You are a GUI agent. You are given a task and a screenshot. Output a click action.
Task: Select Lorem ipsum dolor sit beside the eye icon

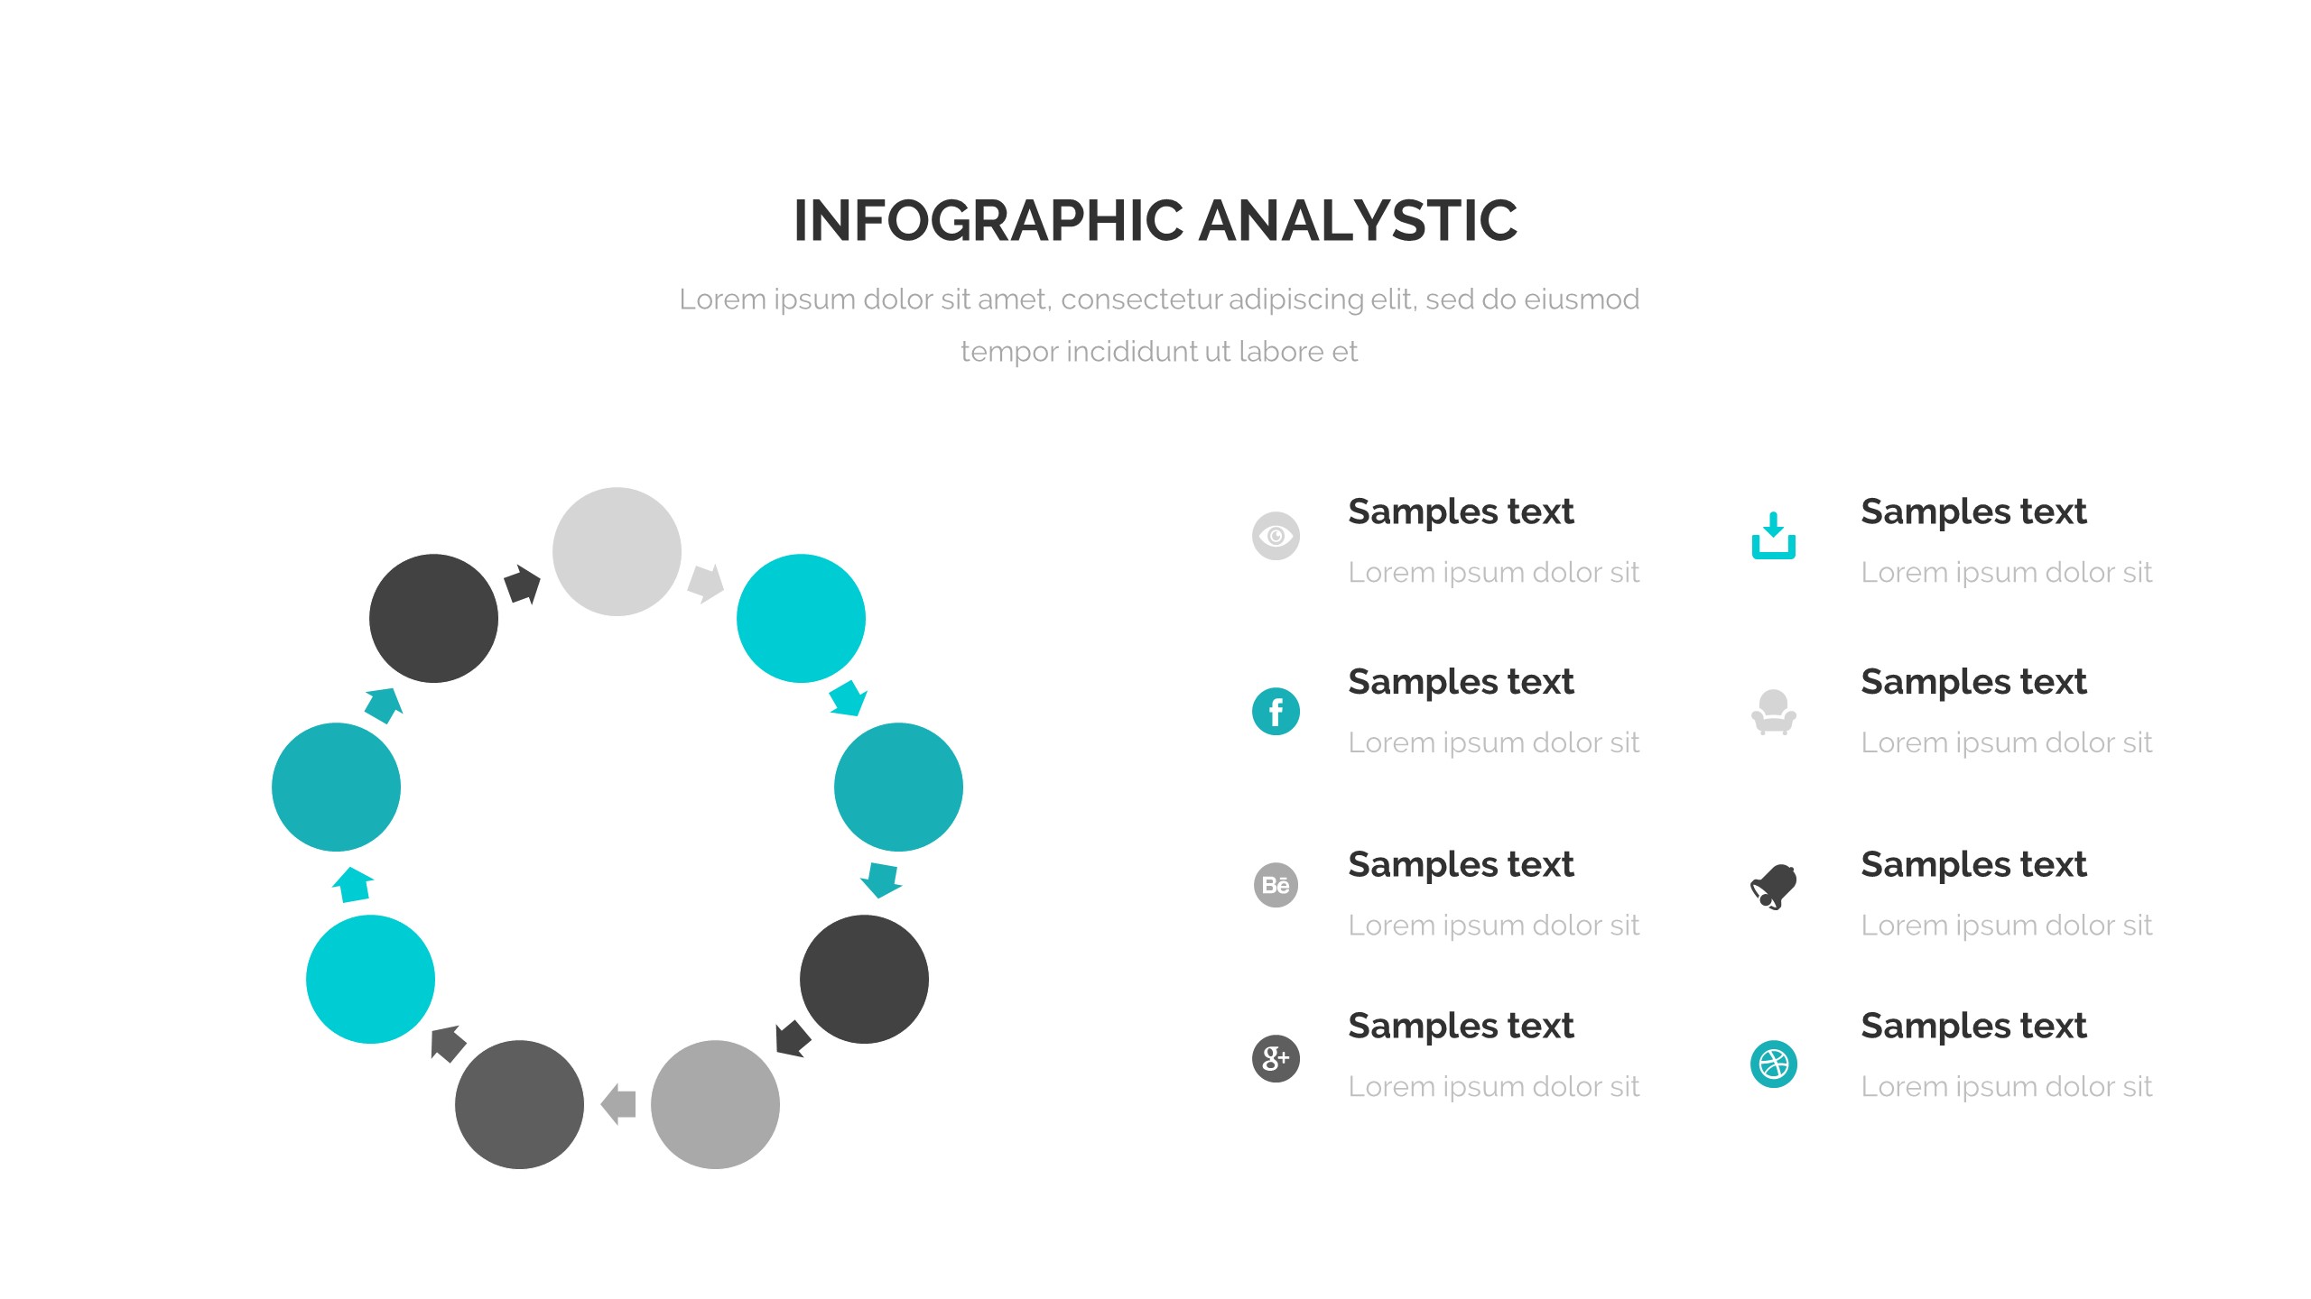point(1493,573)
